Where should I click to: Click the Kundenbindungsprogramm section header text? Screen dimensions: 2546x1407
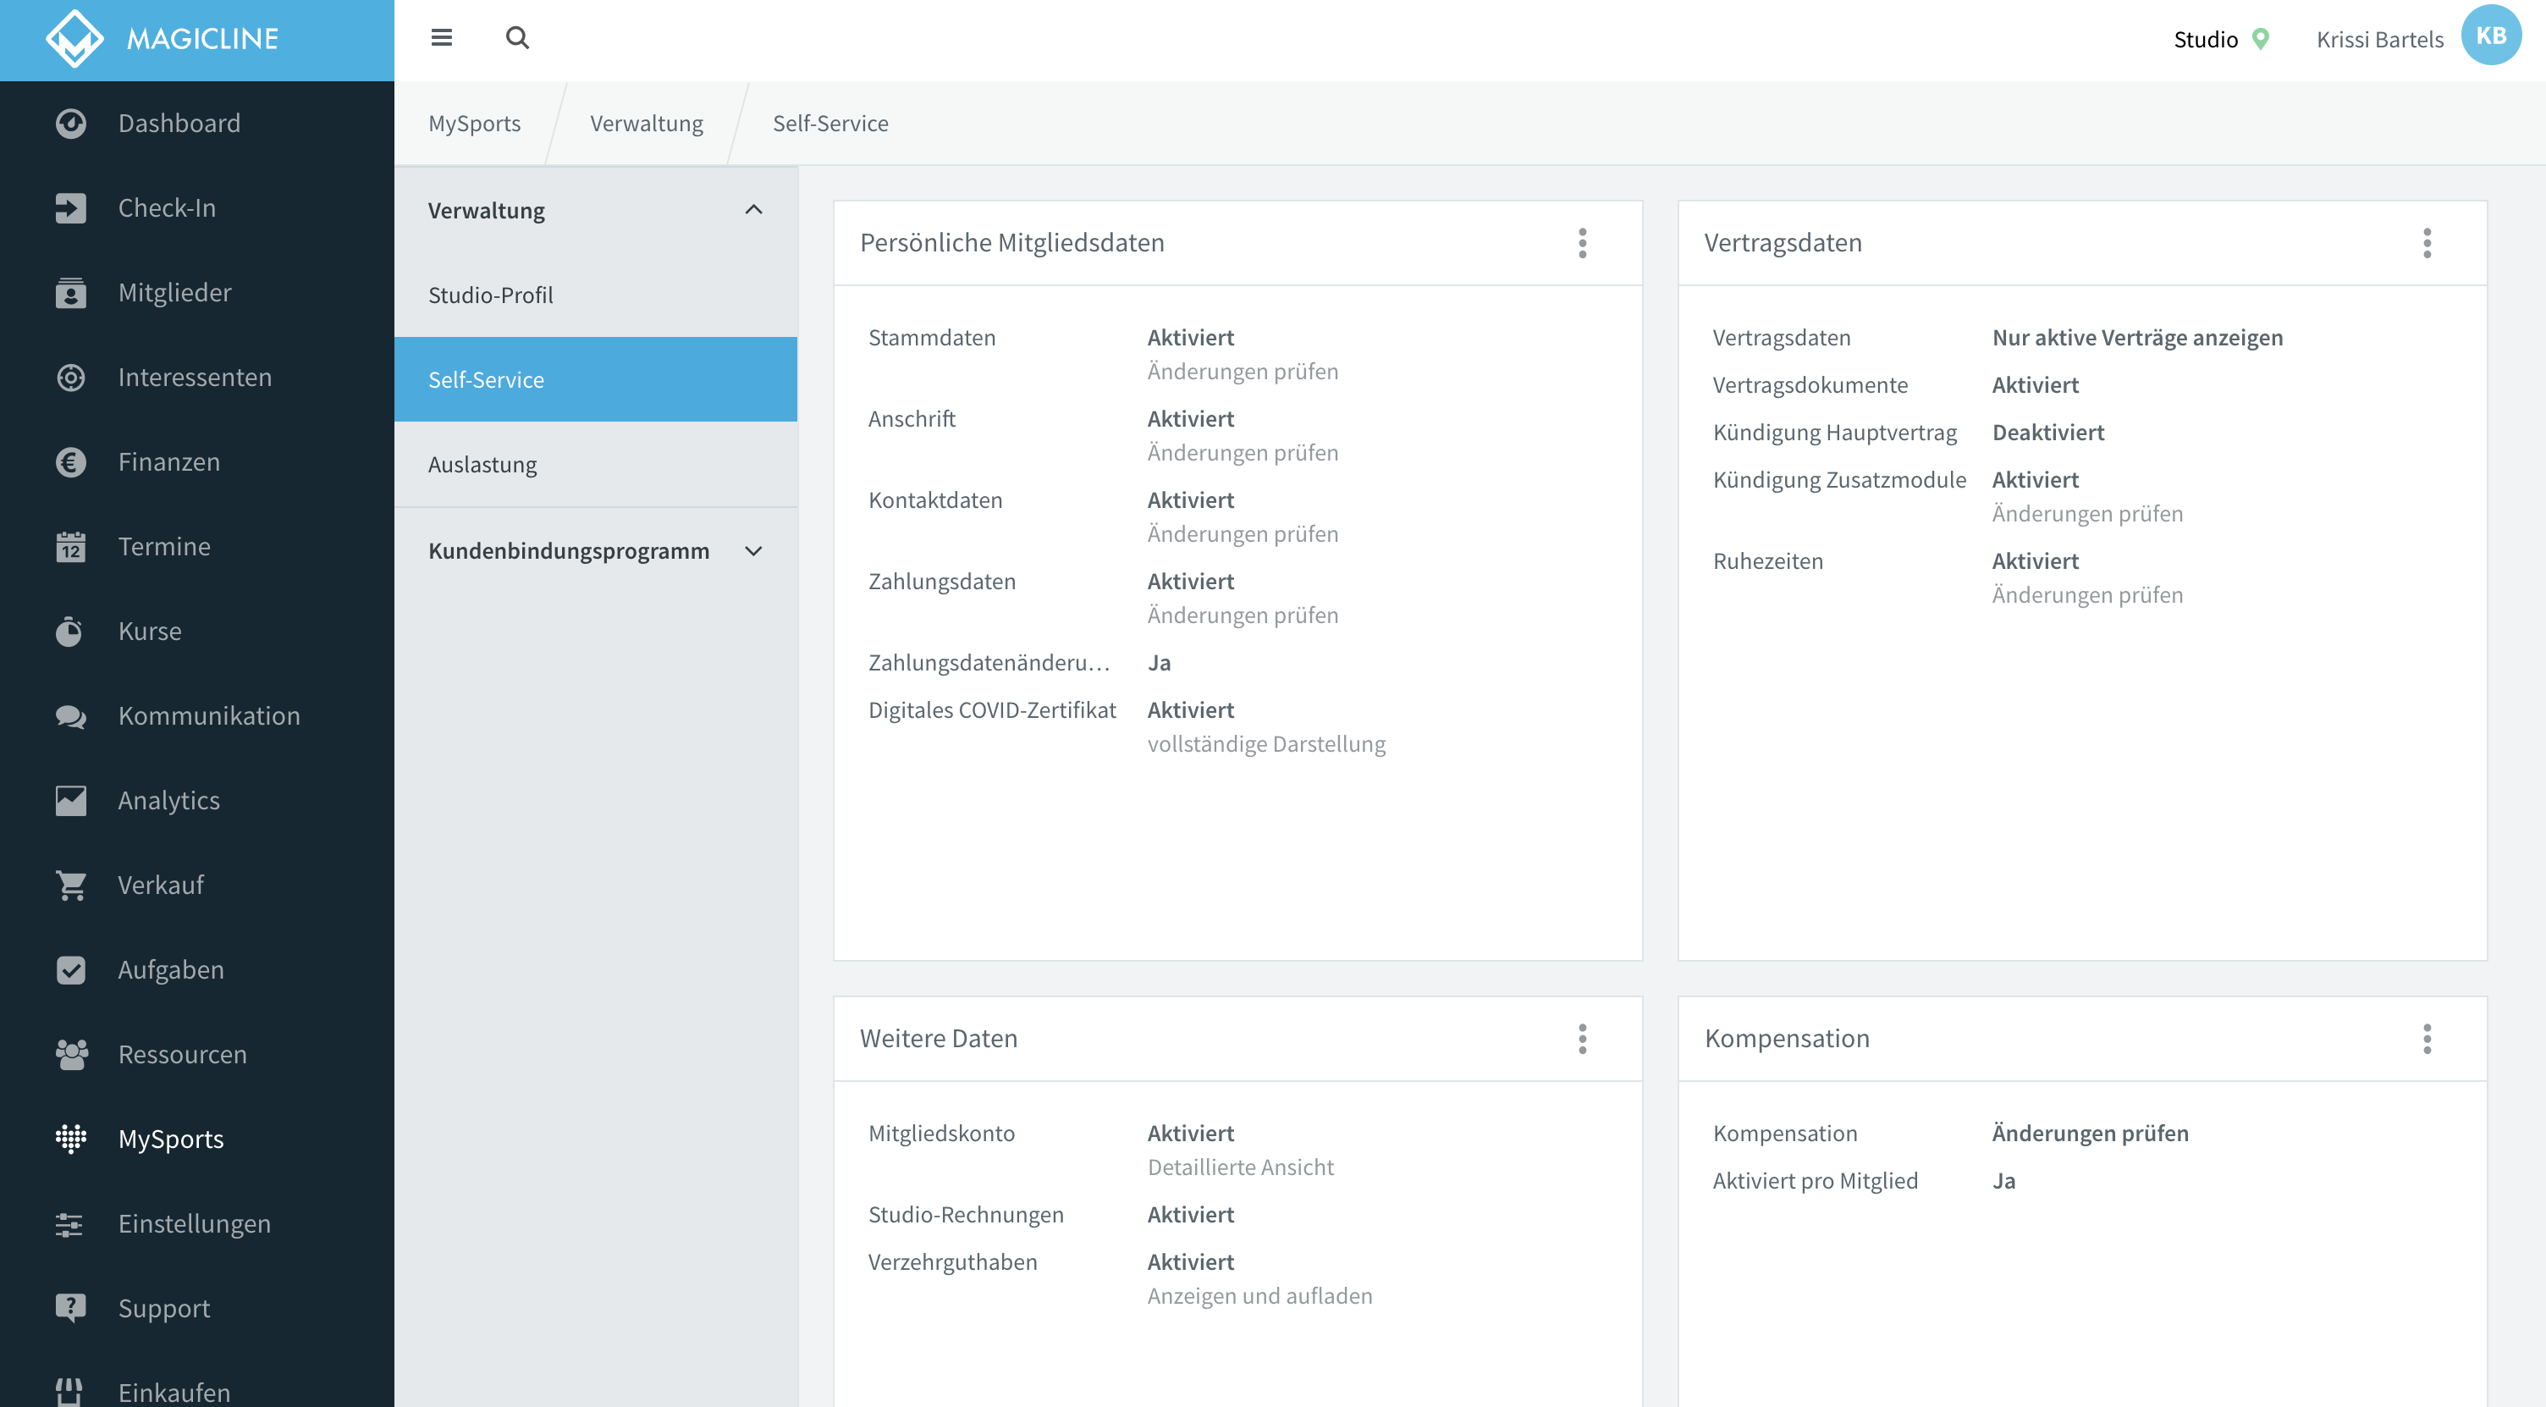568,551
